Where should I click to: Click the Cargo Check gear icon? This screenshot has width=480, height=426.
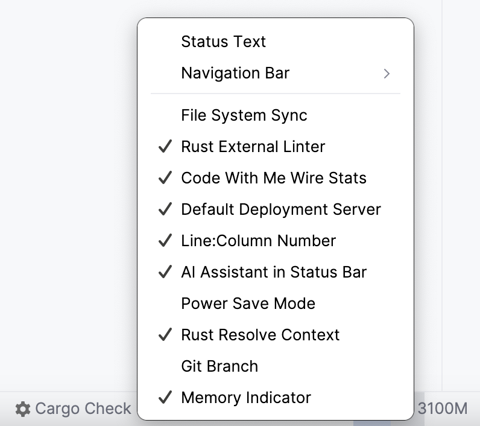coord(23,409)
